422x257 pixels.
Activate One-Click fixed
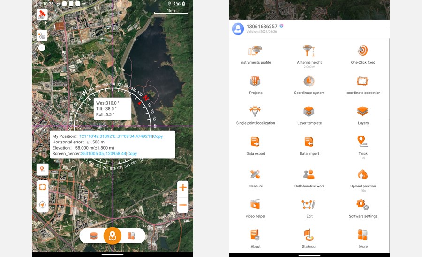363,54
